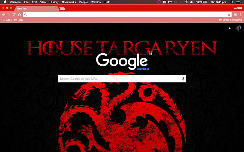Open the People menu

[83, 2]
